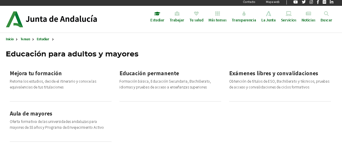The width and height of the screenshot is (342, 151).
Task: Open Mejora tu formación section
Action: [x=36, y=73]
